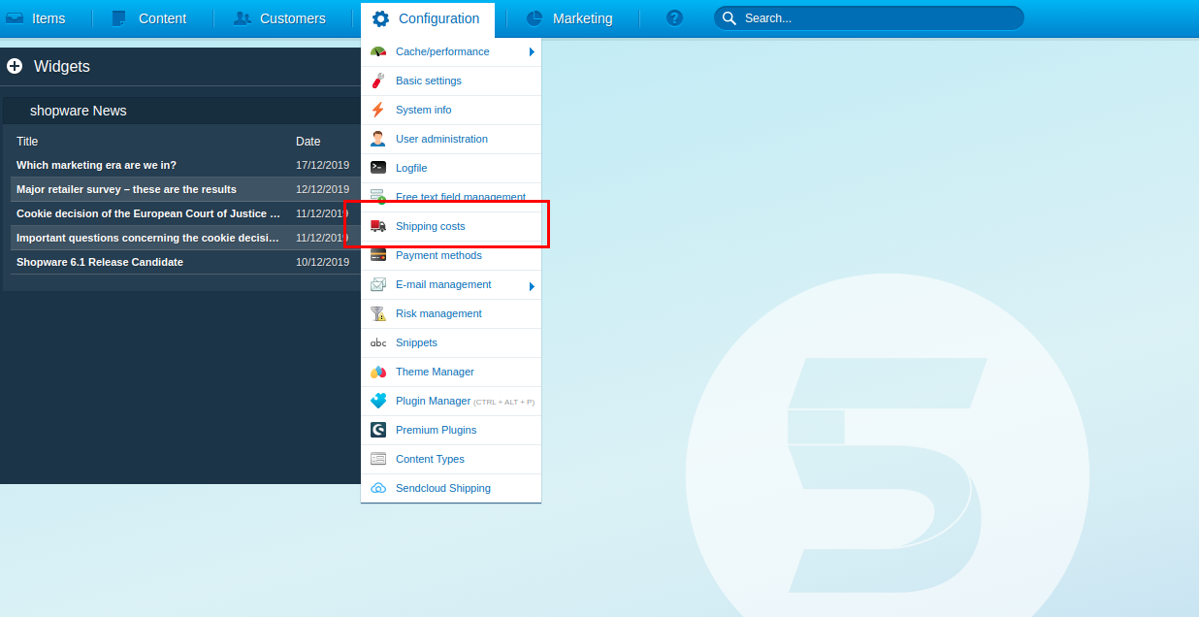1199x617 pixels.
Task: Click the Premium Plugins icon
Action: [378, 430]
